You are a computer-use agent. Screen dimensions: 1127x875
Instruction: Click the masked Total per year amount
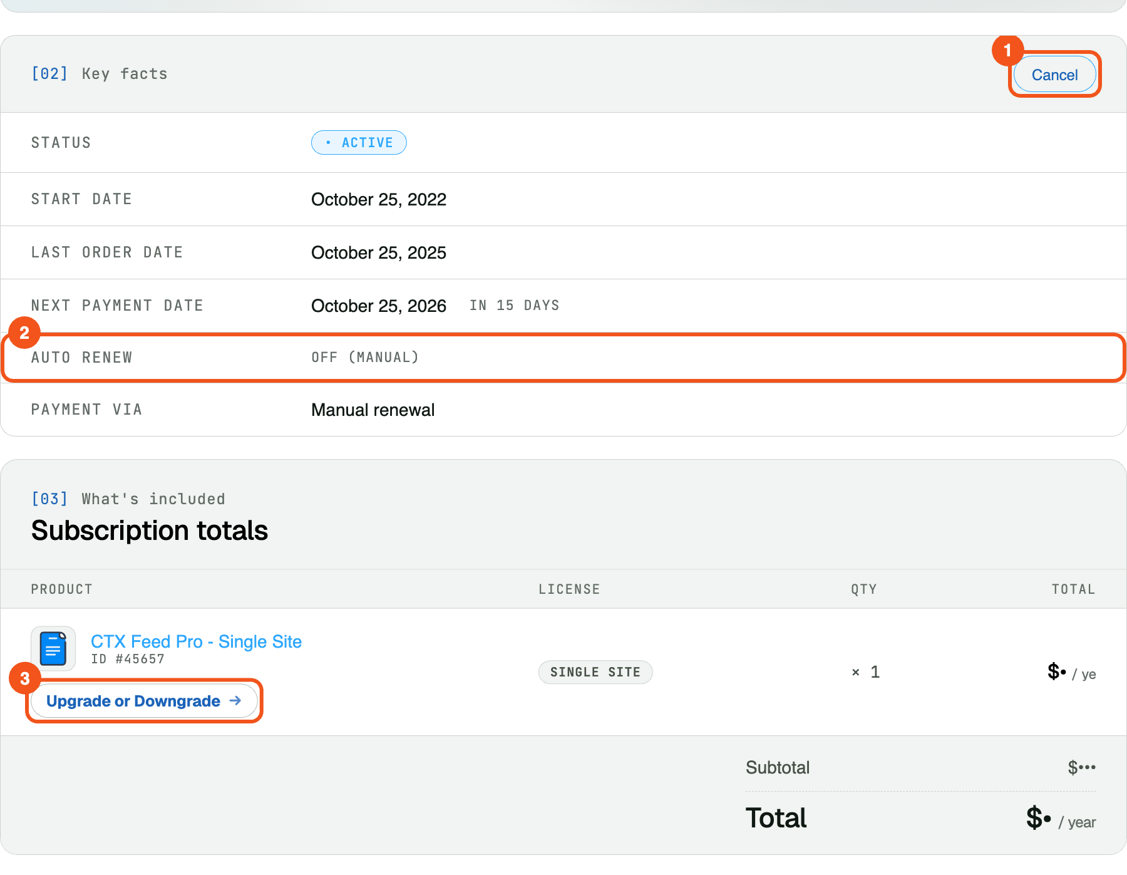(1061, 818)
